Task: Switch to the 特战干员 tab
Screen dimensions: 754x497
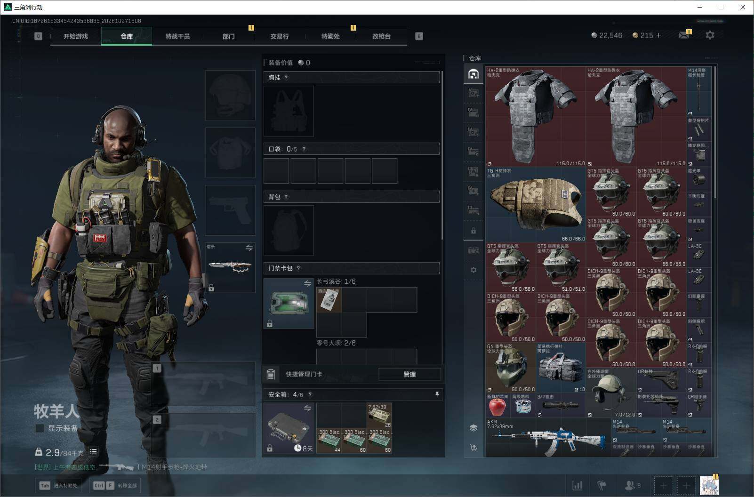Action: [177, 36]
